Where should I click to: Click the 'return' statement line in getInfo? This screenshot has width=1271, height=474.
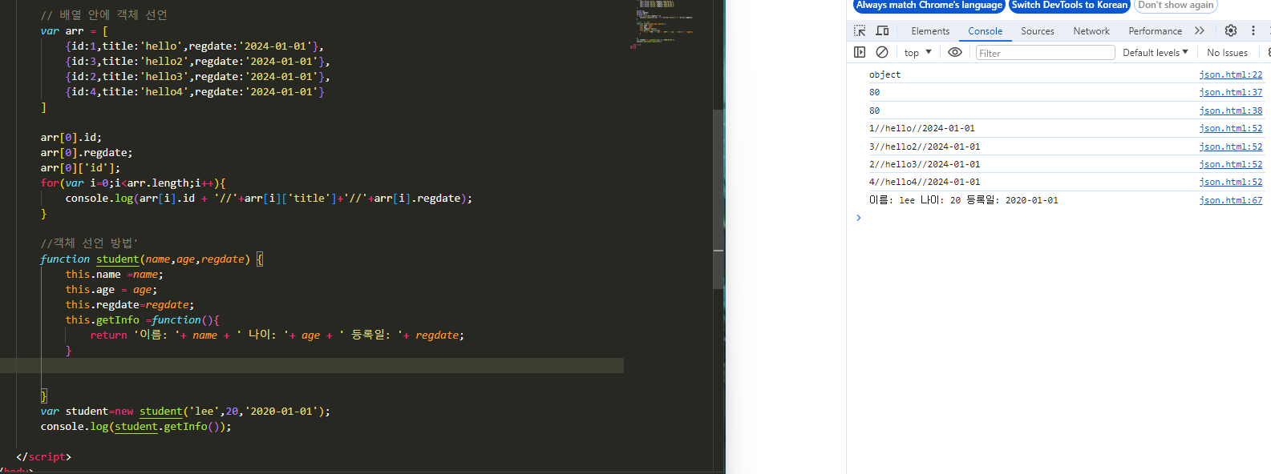(x=277, y=335)
